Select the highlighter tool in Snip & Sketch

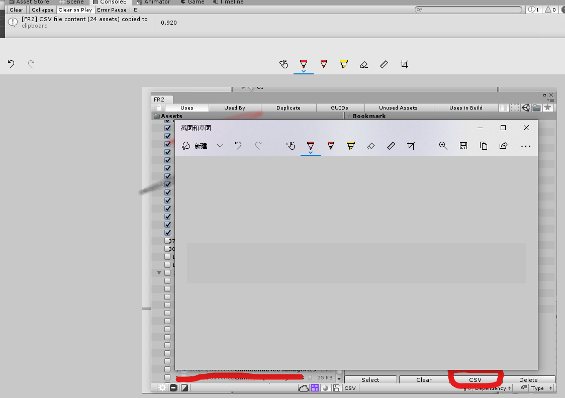351,145
